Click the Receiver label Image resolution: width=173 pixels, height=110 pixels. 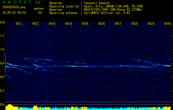click(56, 10)
